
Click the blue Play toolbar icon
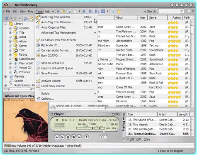pyautogui.click(x=85, y=11)
